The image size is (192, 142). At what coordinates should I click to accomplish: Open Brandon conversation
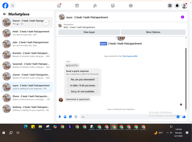pyautogui.click(x=27, y=54)
